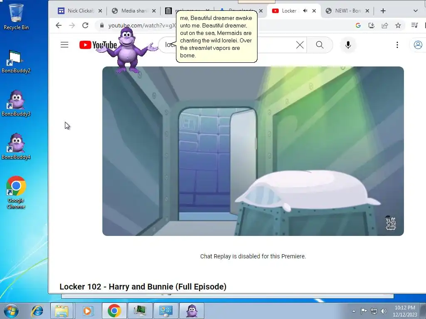
Task: Open the network tray icon
Action: [x=374, y=311]
